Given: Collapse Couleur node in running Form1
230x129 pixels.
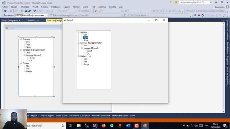Looking at the screenshot, I should [78, 56].
